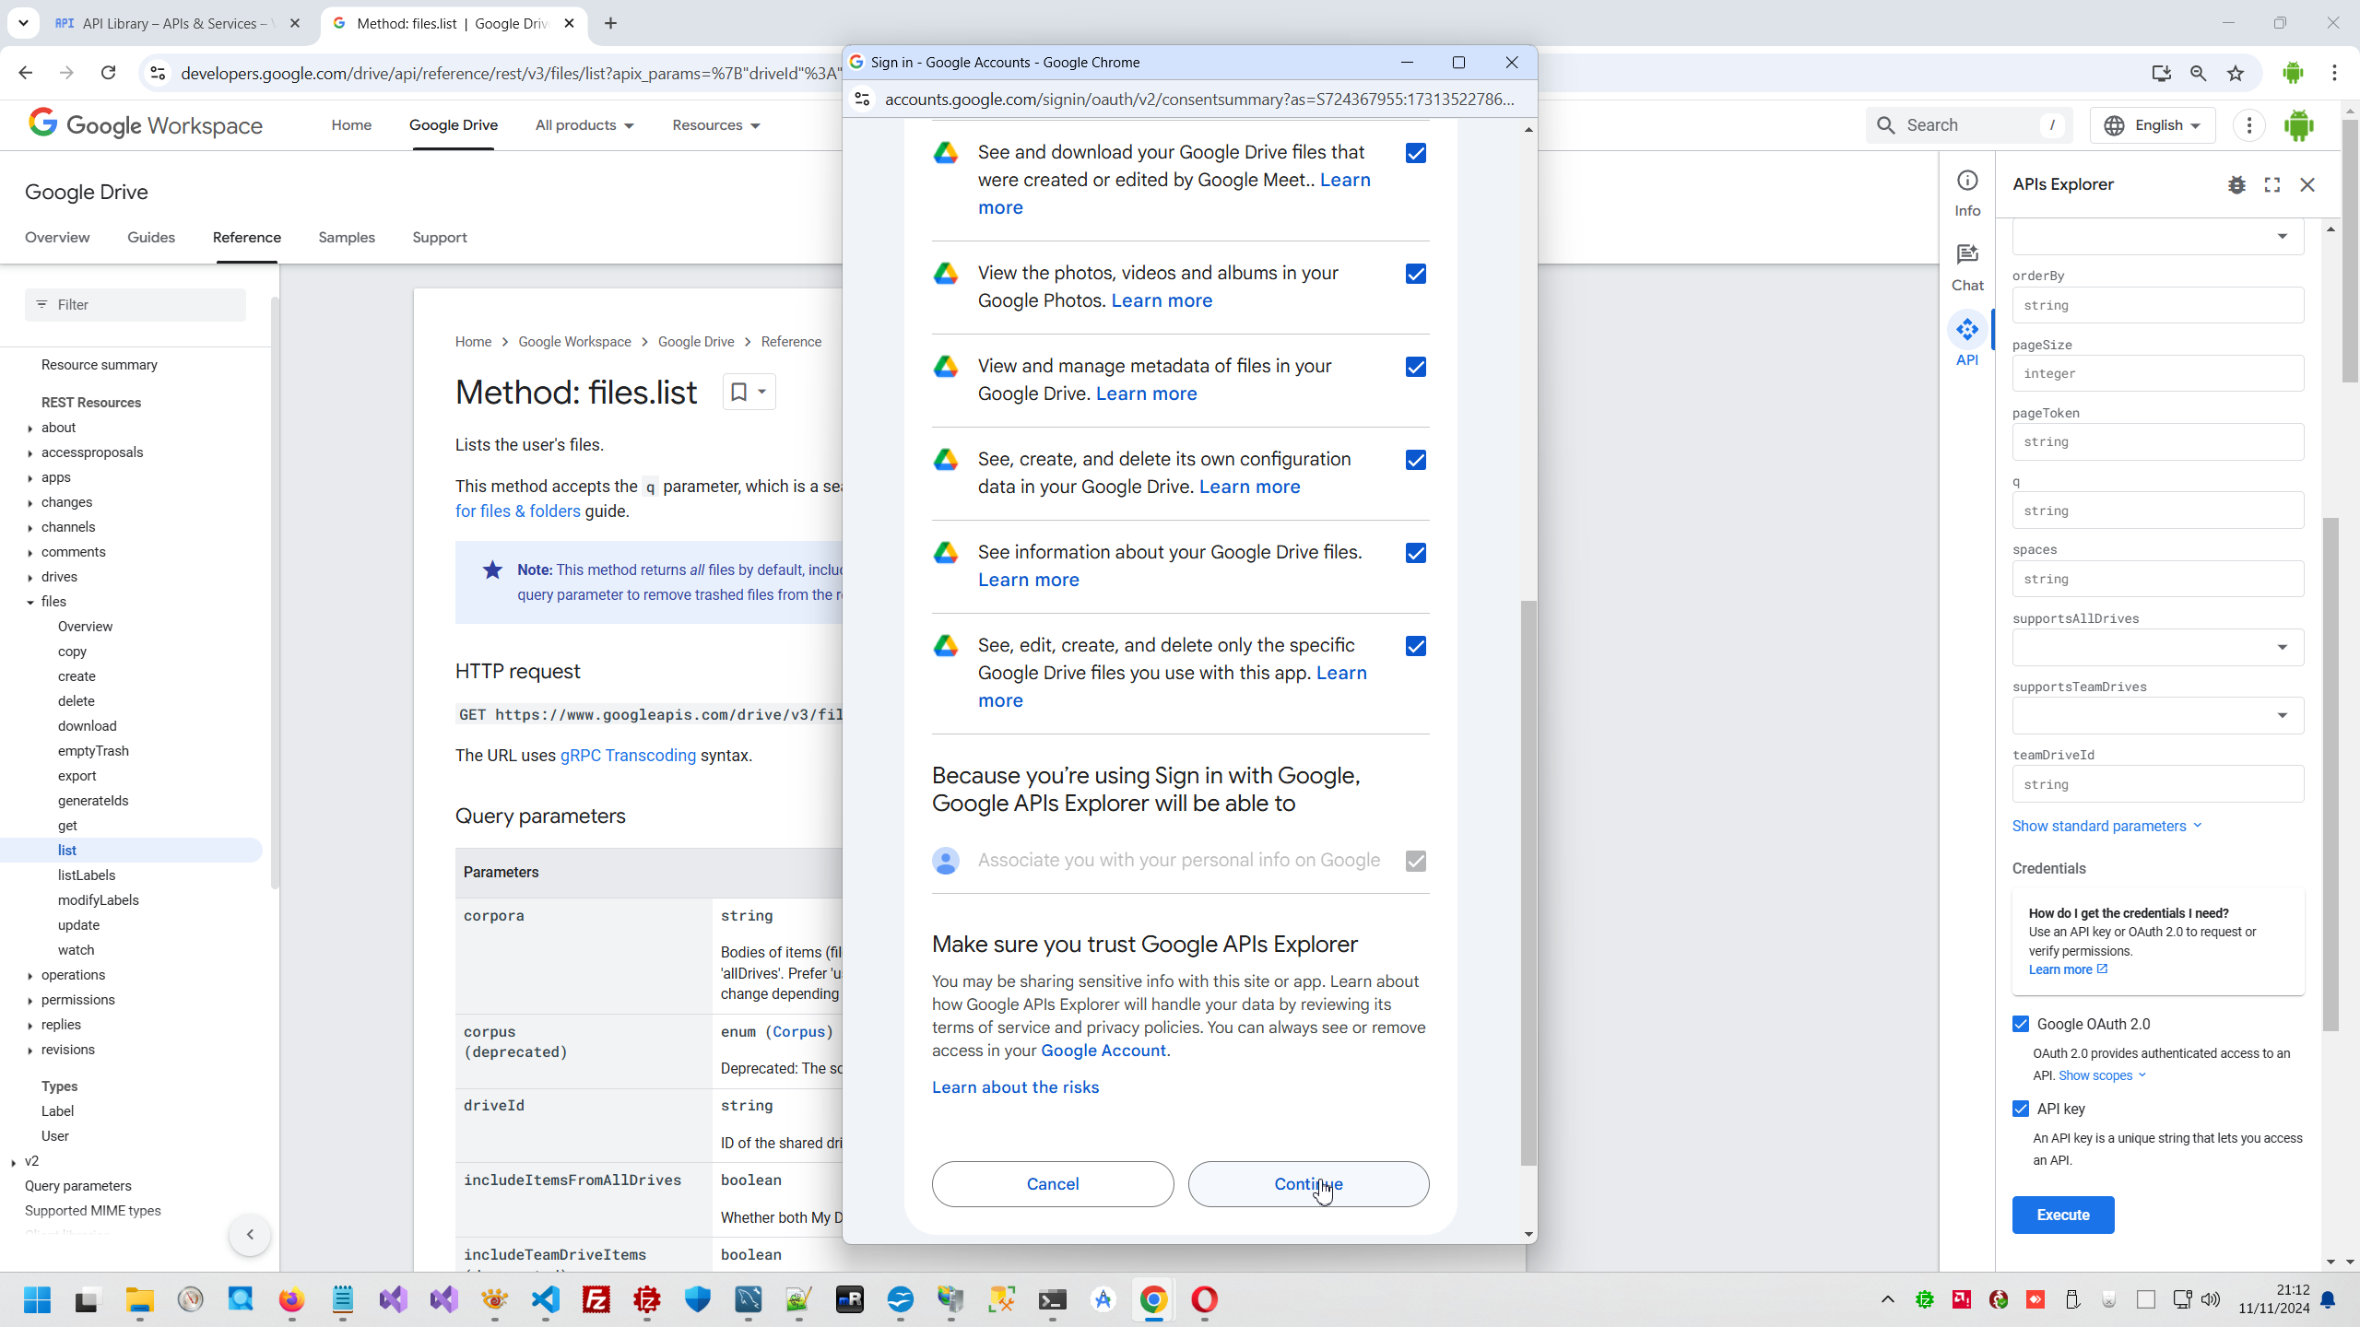Image resolution: width=2360 pixels, height=1327 pixels.
Task: Click the pageSize integer input field
Action: 2157,373
